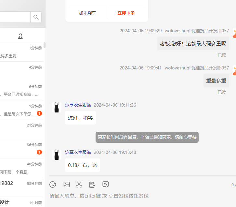Open the emoji picker
Screen dimensions: 236x207
53,185
